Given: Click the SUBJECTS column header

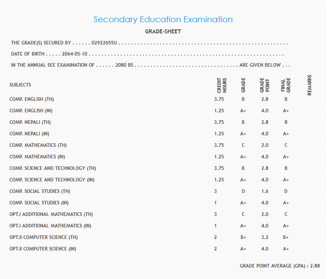Looking at the screenshot, I should pos(20,85).
